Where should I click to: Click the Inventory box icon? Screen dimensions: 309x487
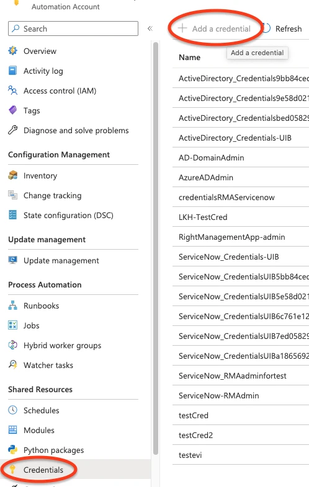coord(13,175)
